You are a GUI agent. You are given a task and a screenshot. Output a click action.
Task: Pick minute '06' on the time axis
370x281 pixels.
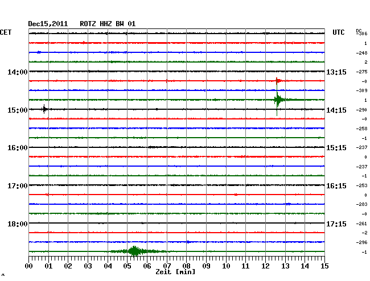pyautogui.click(x=147, y=266)
